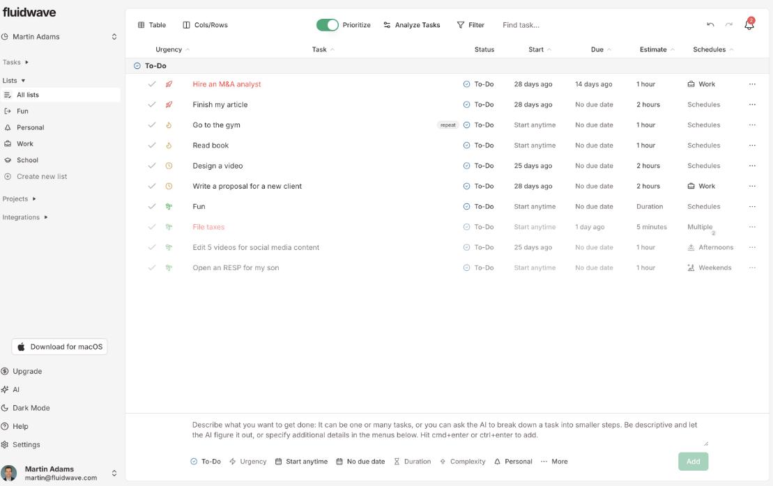Click the rocket urgency icon for Finish my article

coord(169,104)
